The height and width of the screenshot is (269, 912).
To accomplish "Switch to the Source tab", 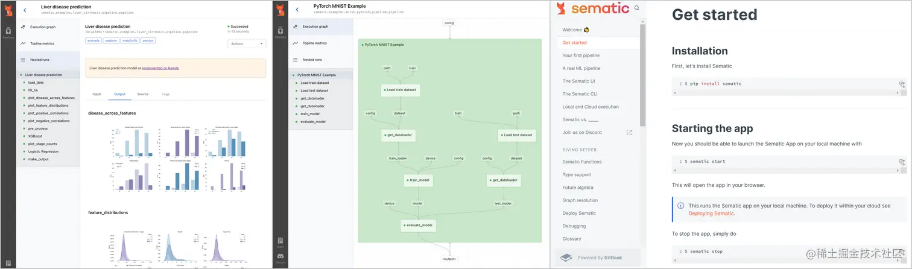I will tap(143, 94).
